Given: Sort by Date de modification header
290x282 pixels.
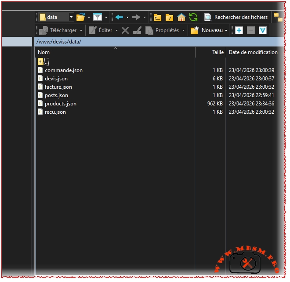Looking at the screenshot, I should click(x=253, y=52).
